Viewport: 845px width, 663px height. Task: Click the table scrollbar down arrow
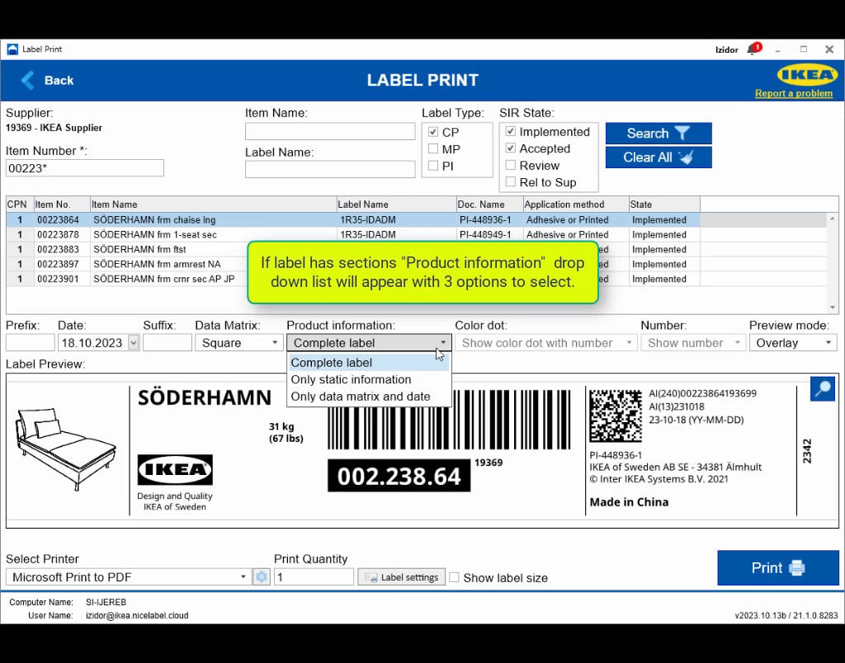coord(832,308)
